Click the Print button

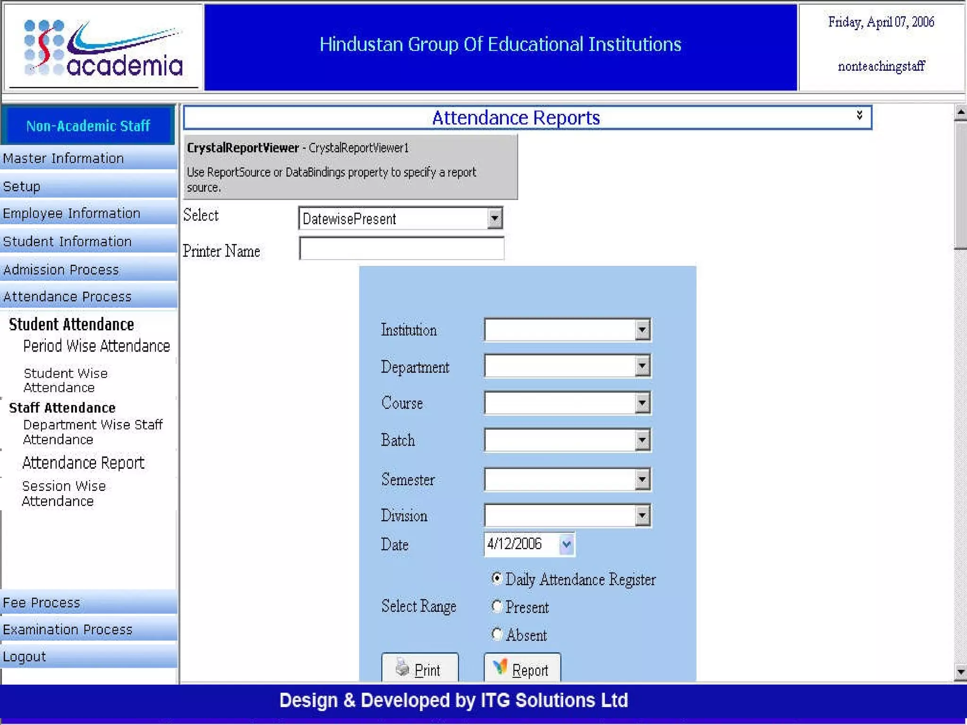click(x=419, y=669)
